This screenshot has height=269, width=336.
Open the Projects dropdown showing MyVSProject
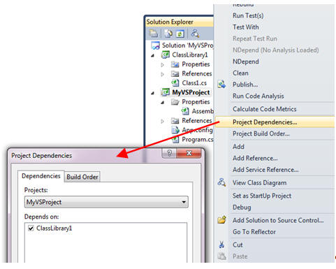coord(106,202)
